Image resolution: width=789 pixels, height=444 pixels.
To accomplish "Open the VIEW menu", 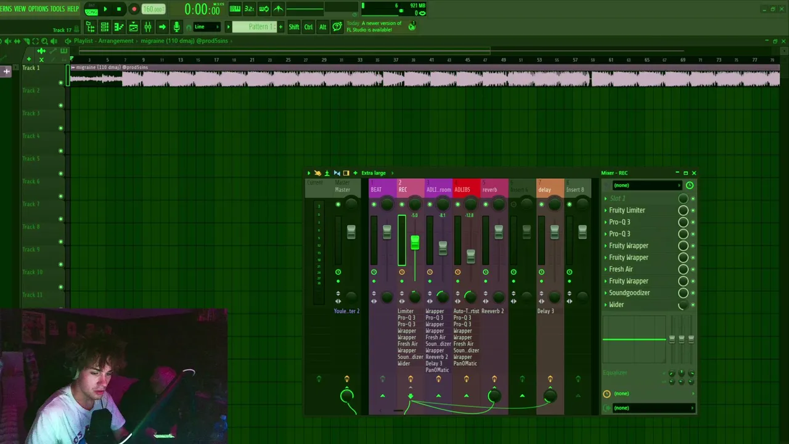I will point(20,9).
